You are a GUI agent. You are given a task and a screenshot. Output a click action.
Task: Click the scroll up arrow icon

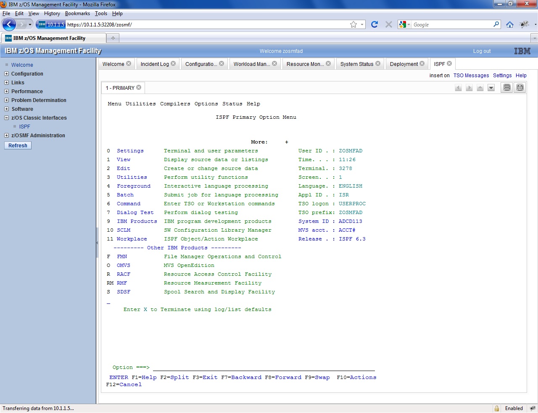tap(480, 88)
